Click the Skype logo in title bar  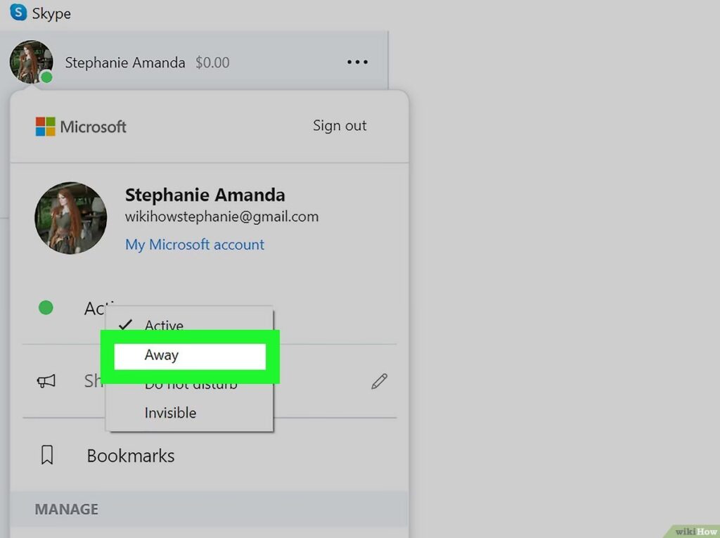tap(18, 13)
